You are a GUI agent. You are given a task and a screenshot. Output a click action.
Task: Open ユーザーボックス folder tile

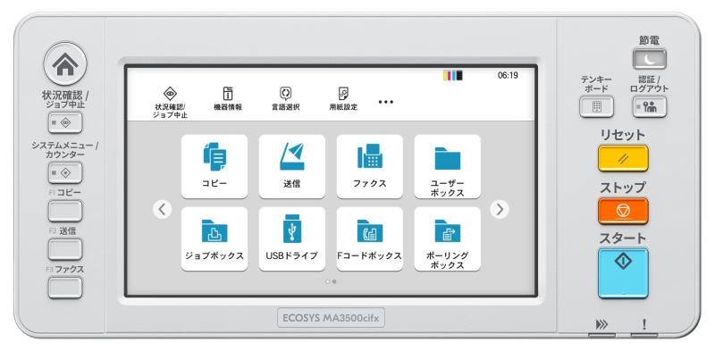[448, 166]
